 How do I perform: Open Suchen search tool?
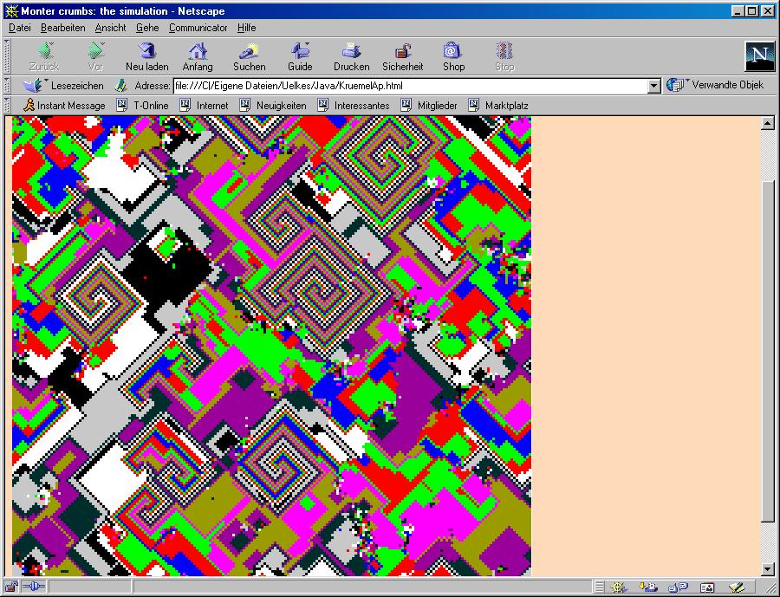click(x=250, y=56)
